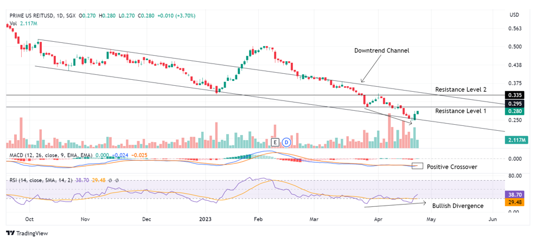Screen dimensions: 542x248
Task: Click 2023 on the time axis
Action: pyautogui.click(x=206, y=219)
